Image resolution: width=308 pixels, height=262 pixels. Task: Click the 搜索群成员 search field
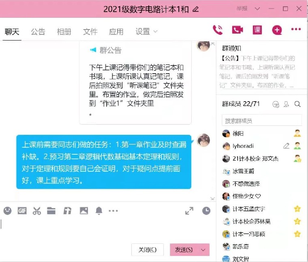click(262, 120)
